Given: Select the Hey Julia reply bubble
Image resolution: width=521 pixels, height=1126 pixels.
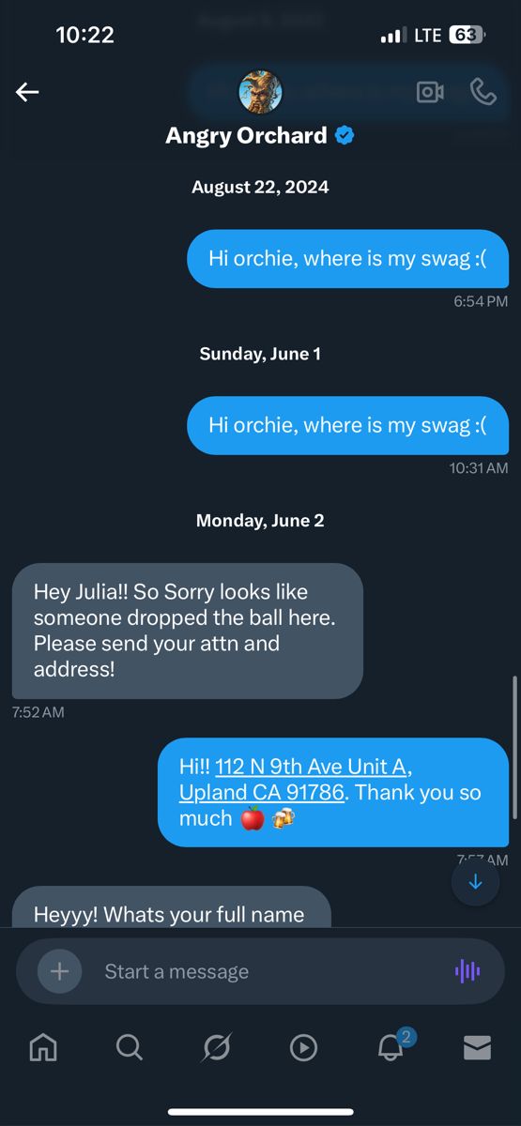Looking at the screenshot, I should pyautogui.click(x=188, y=631).
